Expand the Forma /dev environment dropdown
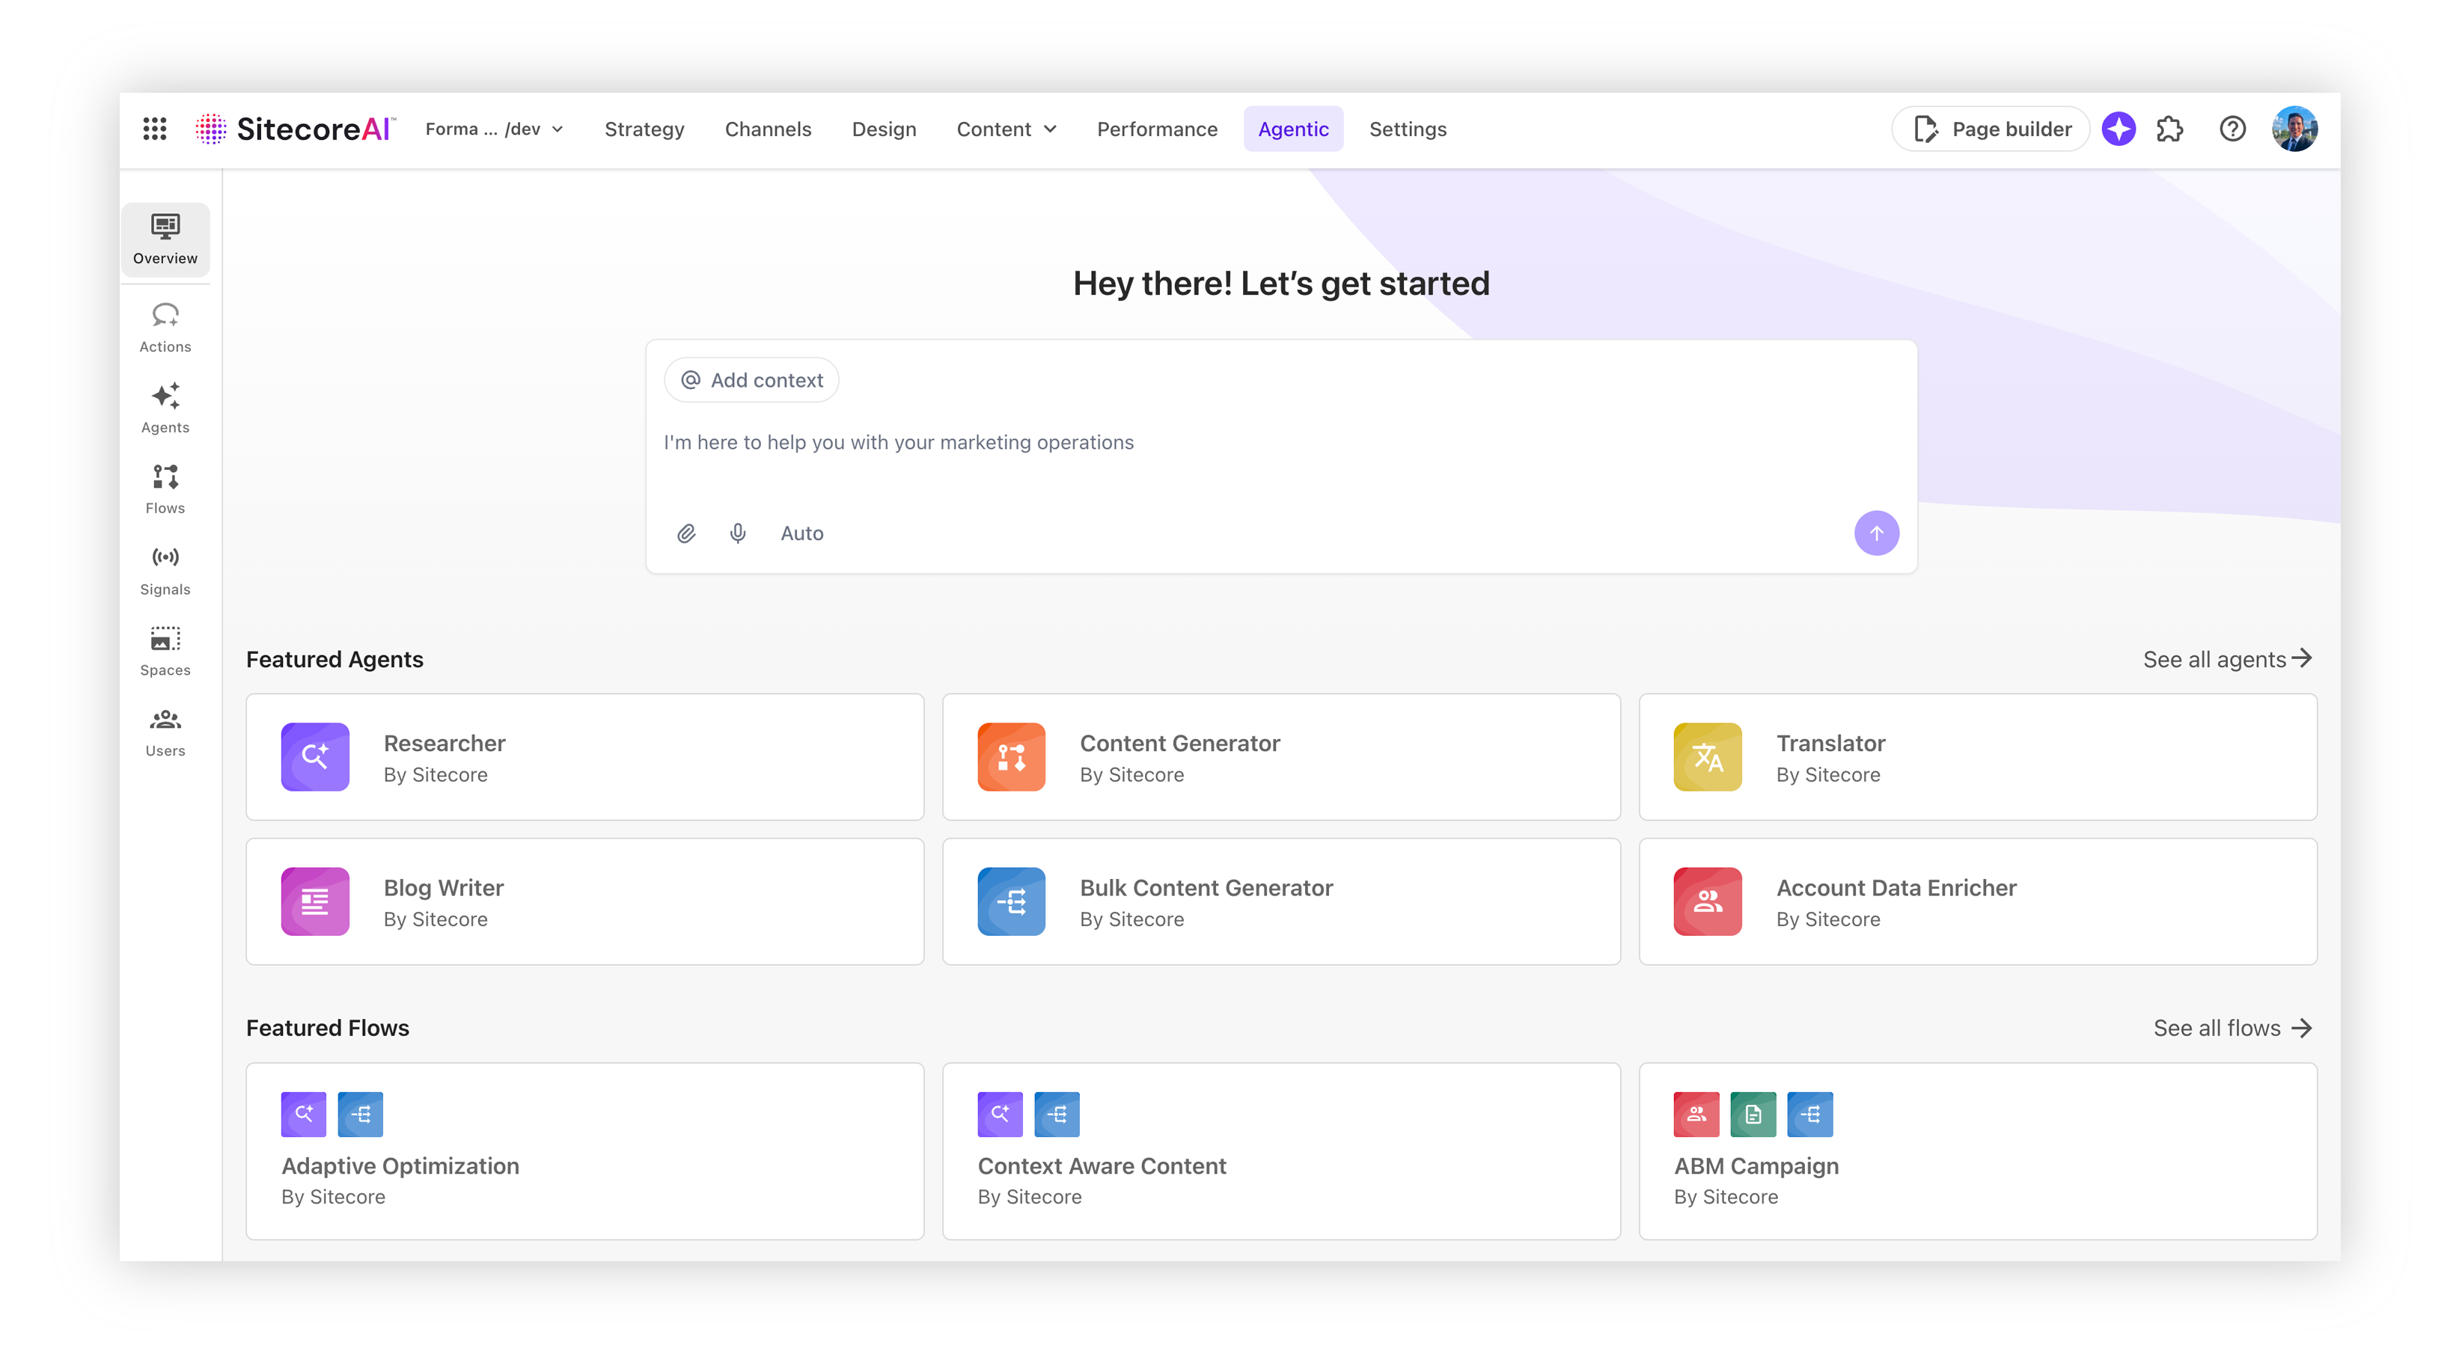This screenshot has width=2462, height=1354. pos(494,129)
